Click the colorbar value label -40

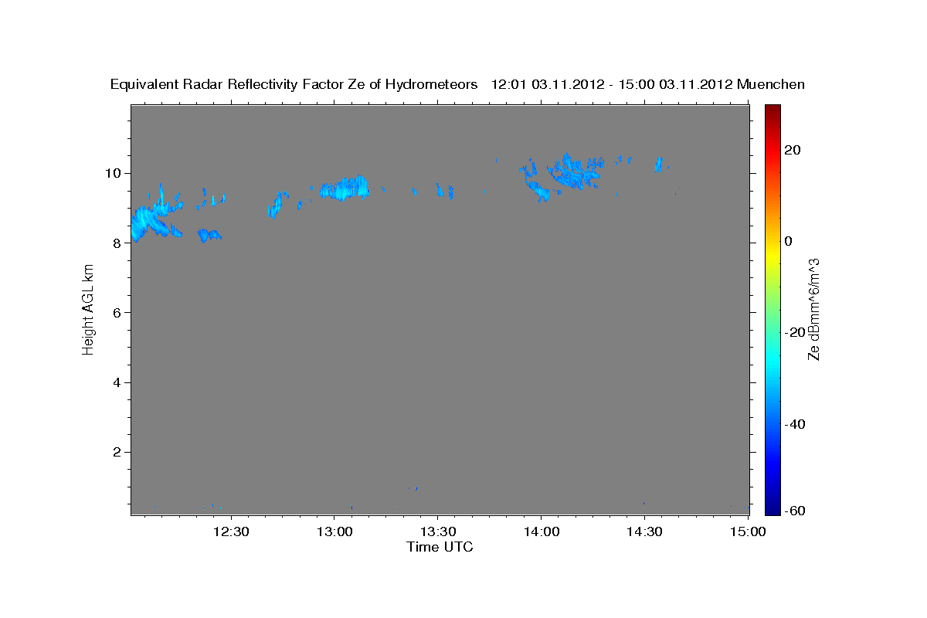tap(794, 423)
